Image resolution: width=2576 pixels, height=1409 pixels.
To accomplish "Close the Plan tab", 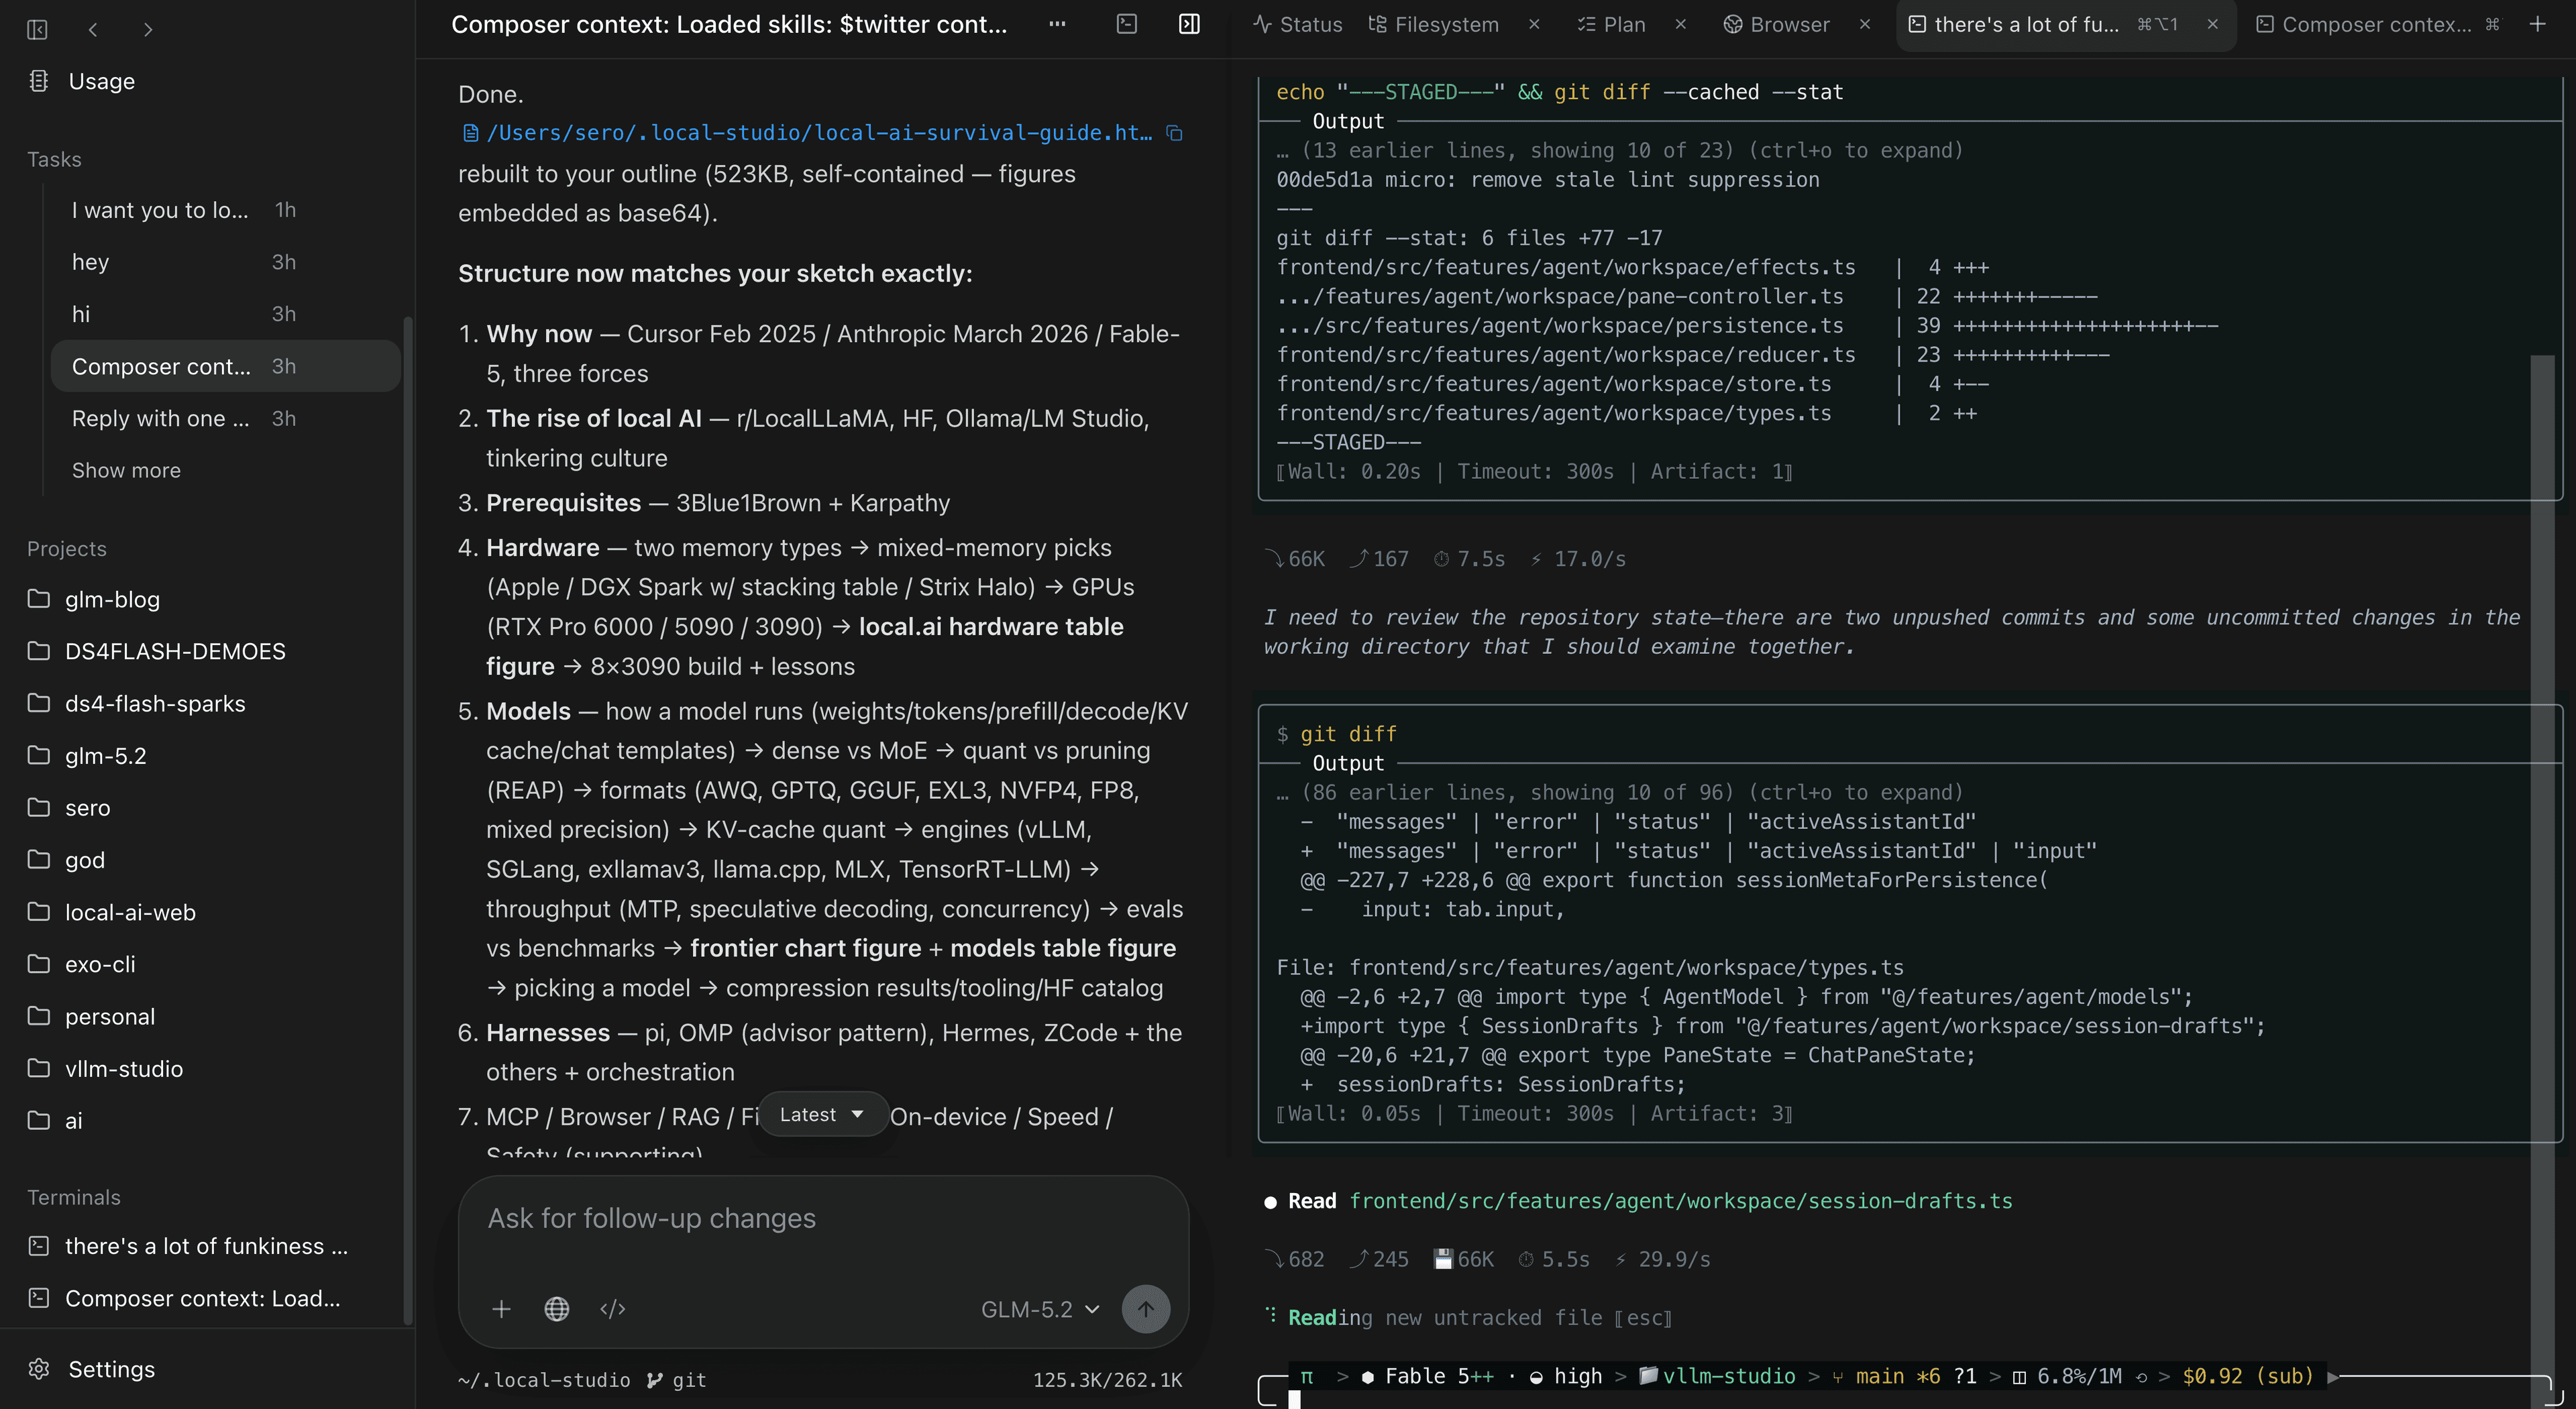I will click(x=1681, y=24).
